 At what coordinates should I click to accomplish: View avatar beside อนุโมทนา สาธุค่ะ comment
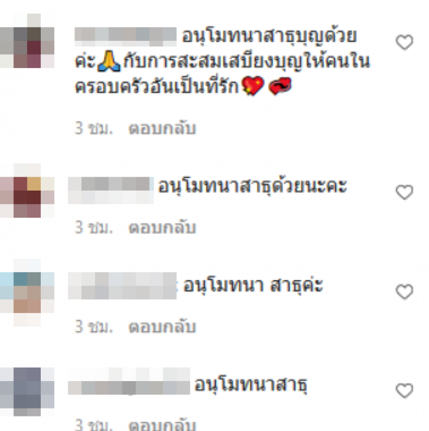[27, 293]
